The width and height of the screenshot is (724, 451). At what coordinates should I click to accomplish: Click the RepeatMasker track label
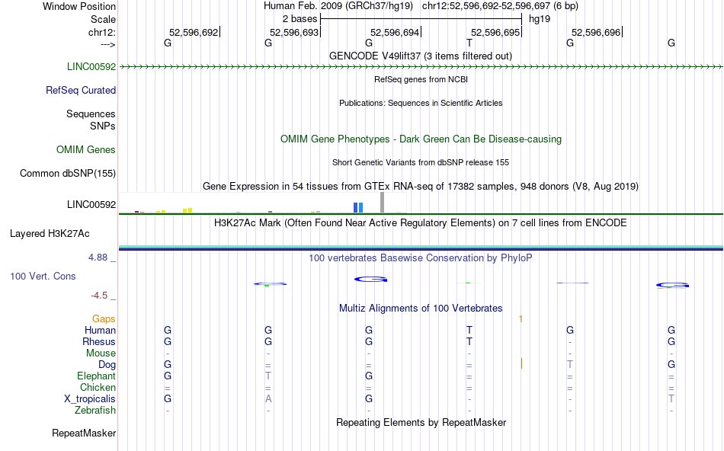(x=84, y=433)
